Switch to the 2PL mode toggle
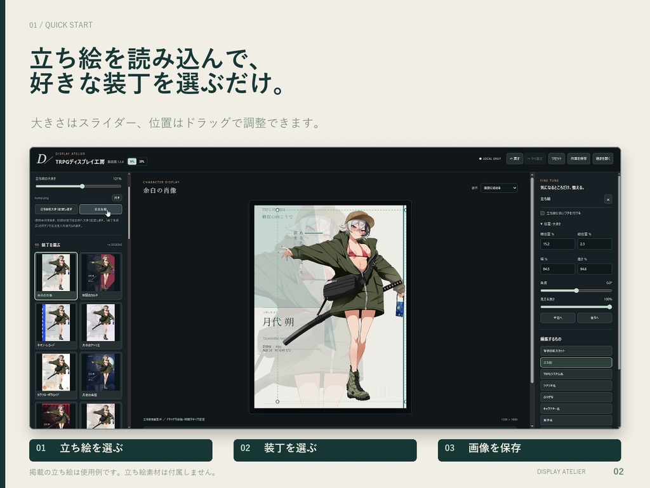This screenshot has width=650, height=488. [x=142, y=161]
